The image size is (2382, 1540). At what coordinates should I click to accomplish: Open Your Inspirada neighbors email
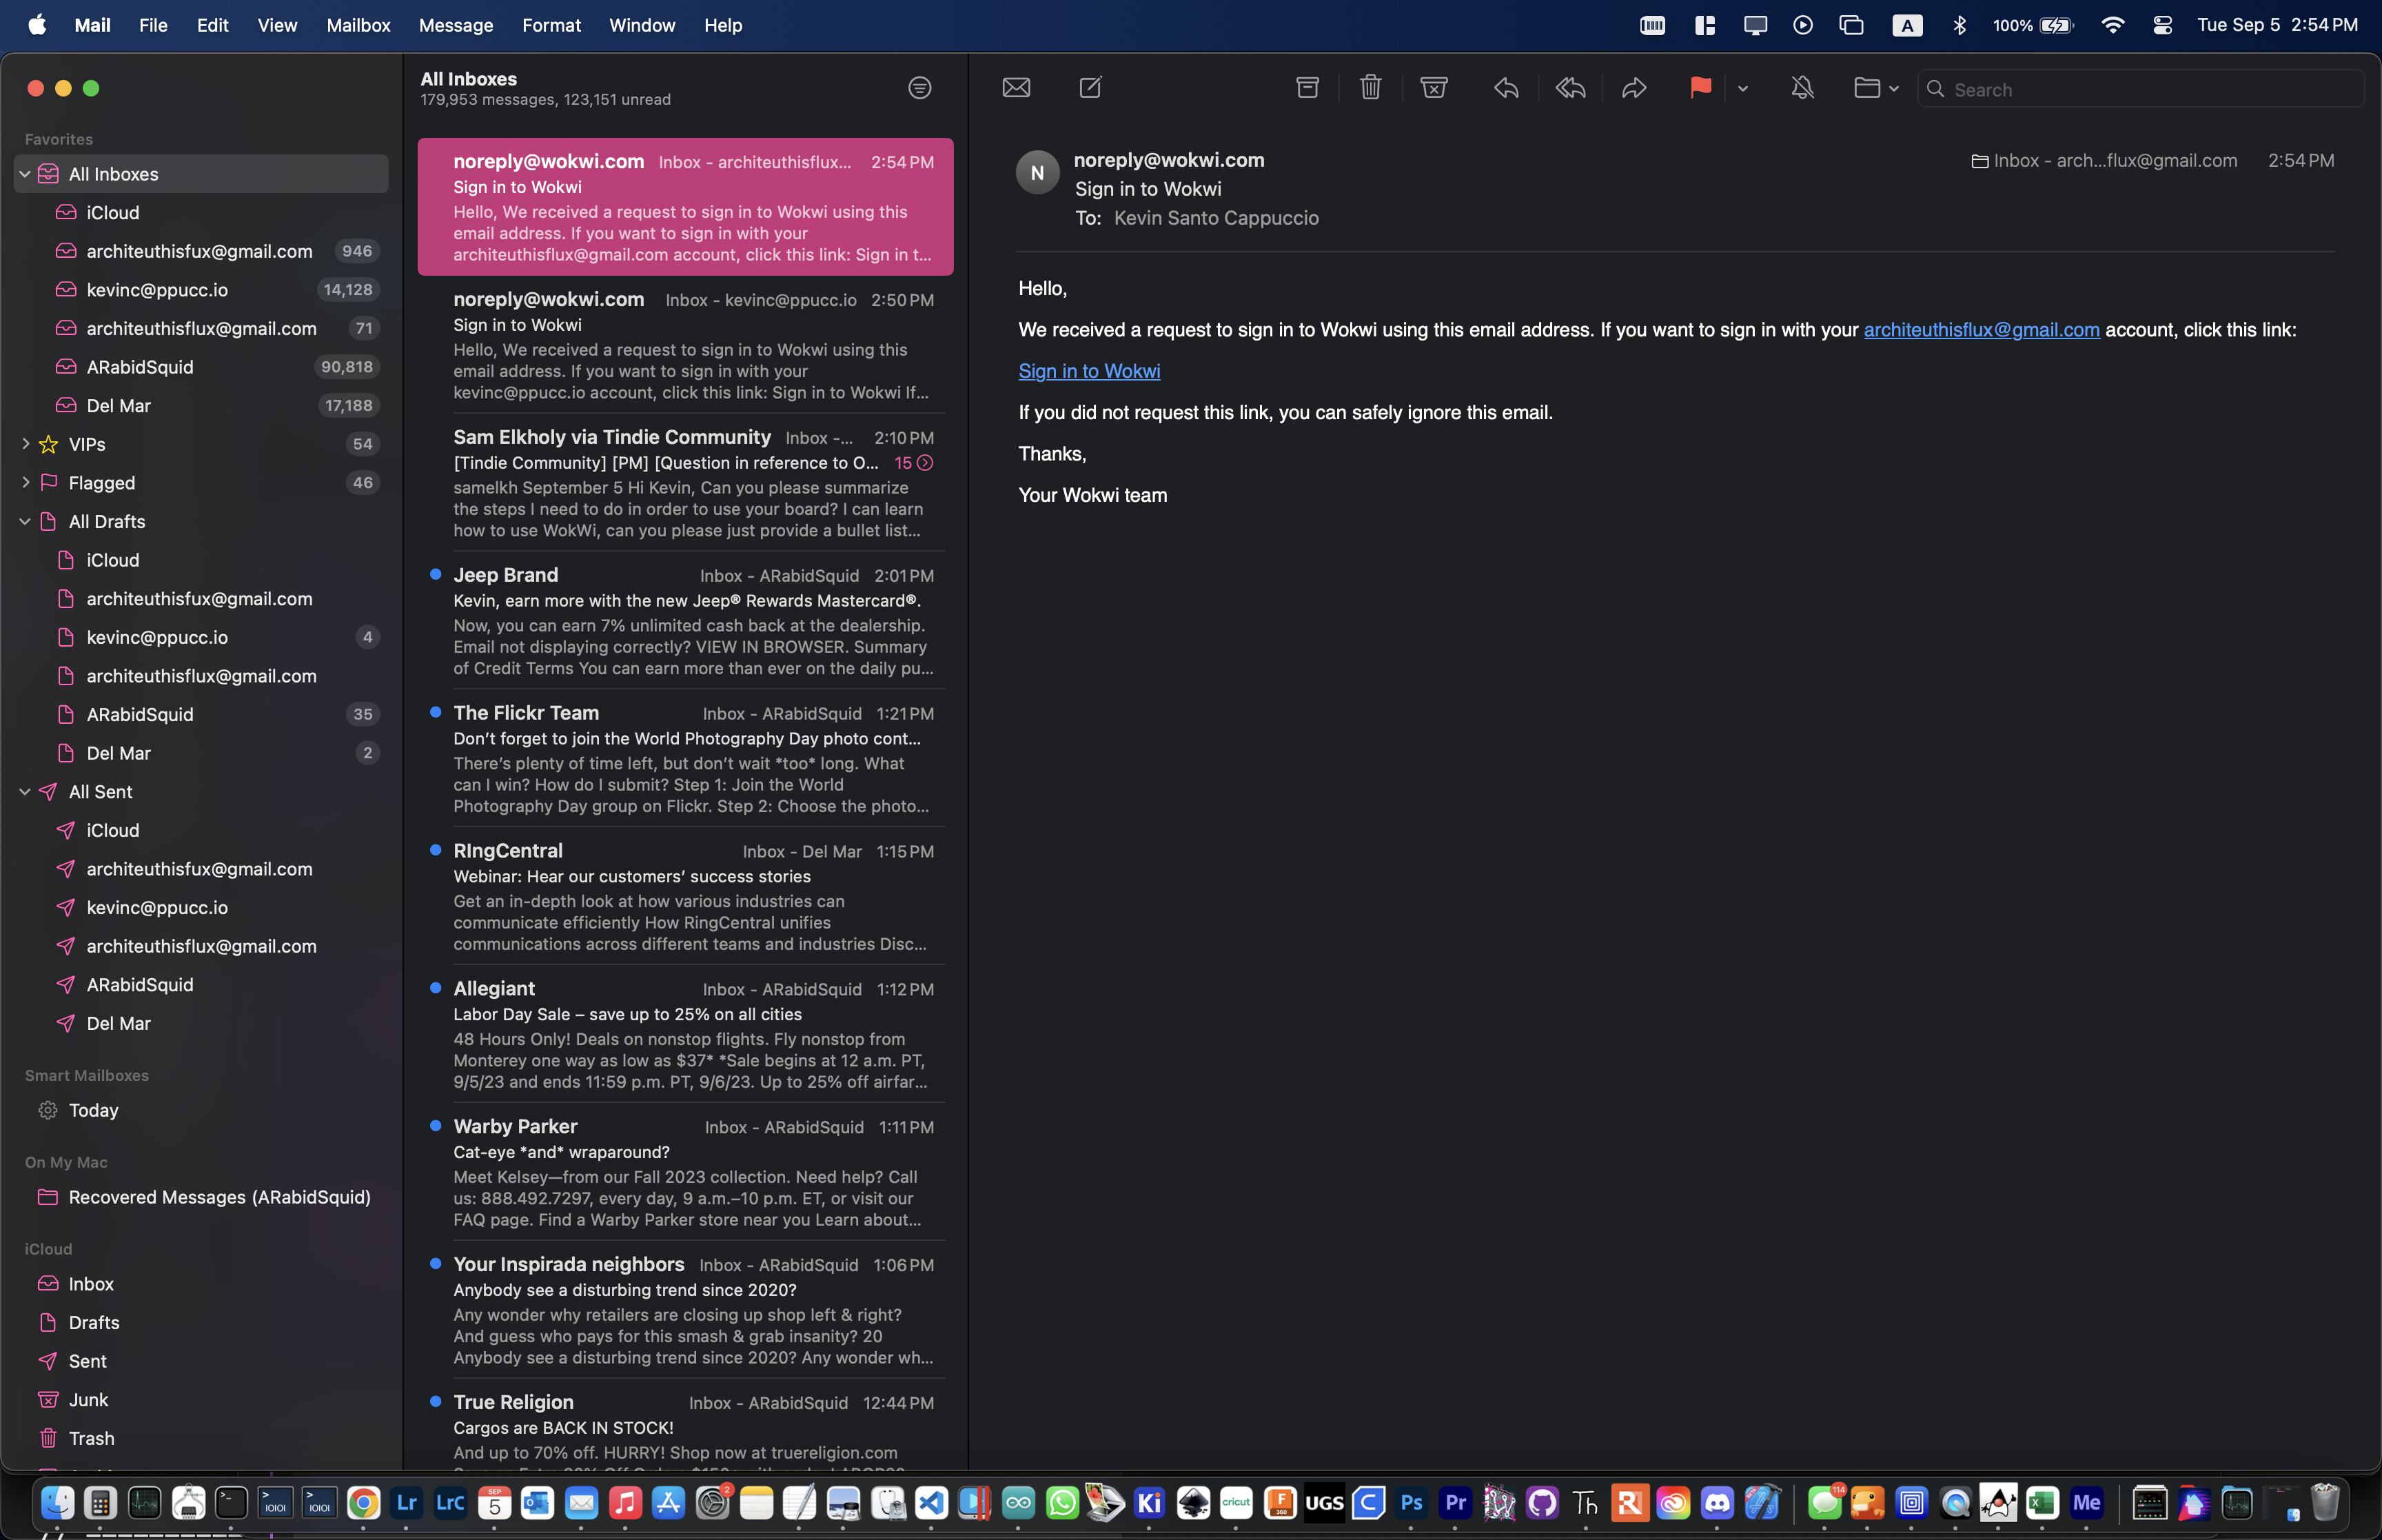click(686, 1311)
